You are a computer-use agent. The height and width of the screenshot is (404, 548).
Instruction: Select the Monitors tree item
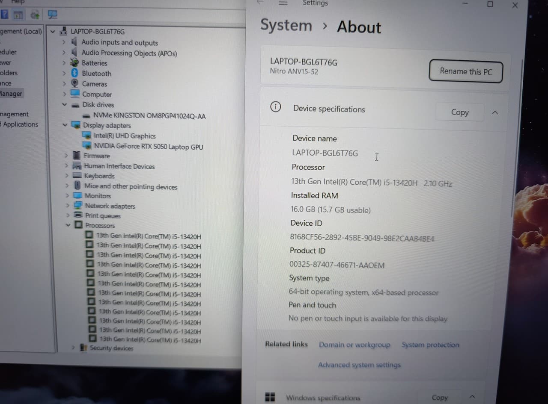[98, 195]
